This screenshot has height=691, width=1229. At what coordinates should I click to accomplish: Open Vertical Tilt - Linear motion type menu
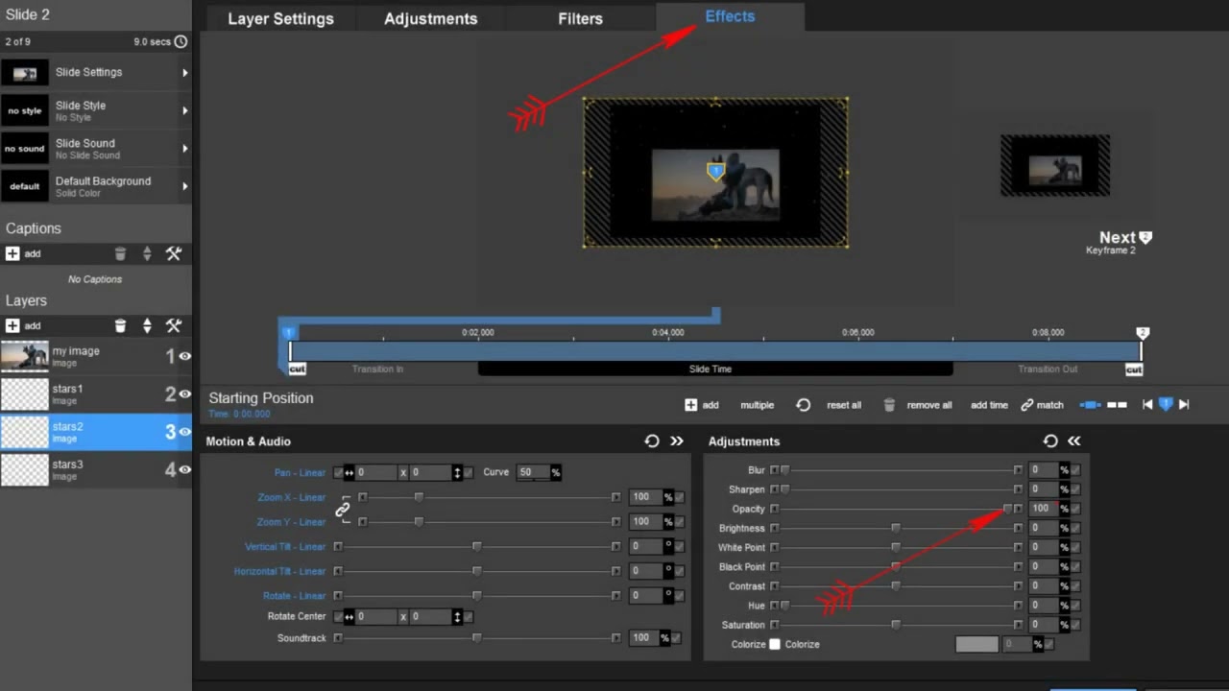click(285, 547)
